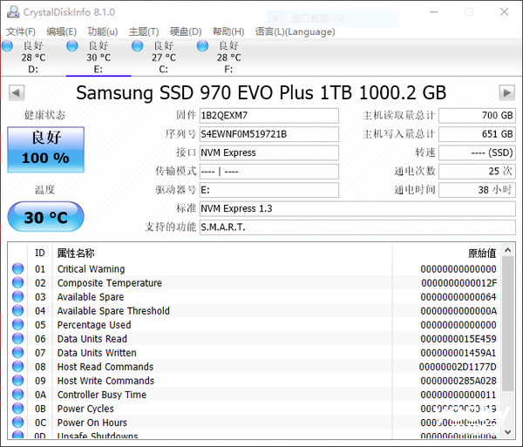The width and height of the screenshot is (523, 447).
Task: Select the Data Units Read attribute text
Action: coord(92,339)
